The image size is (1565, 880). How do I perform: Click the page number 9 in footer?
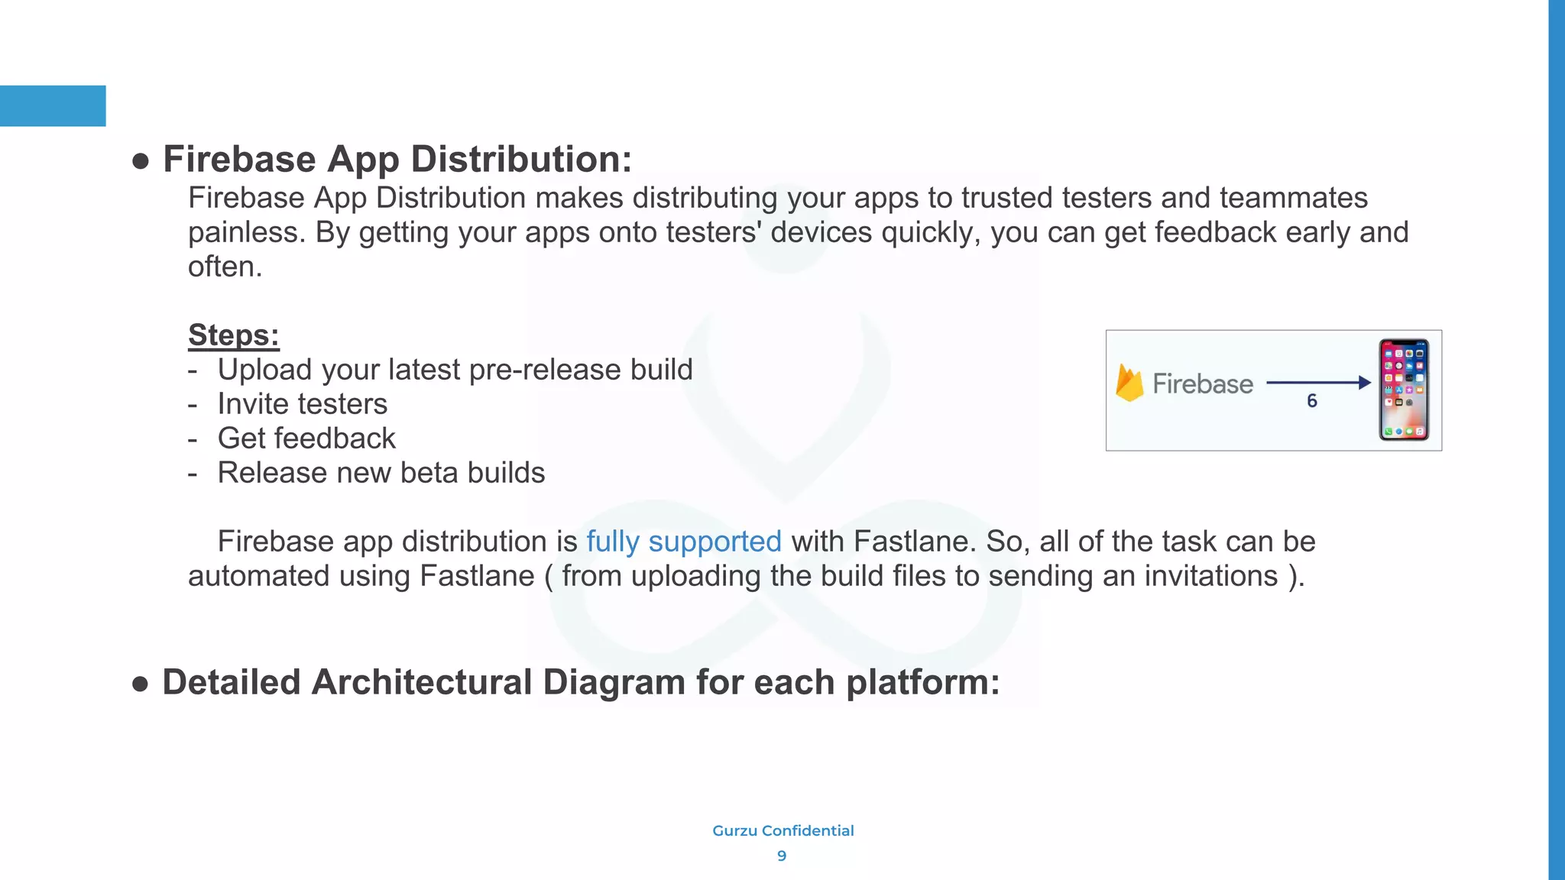[782, 856]
